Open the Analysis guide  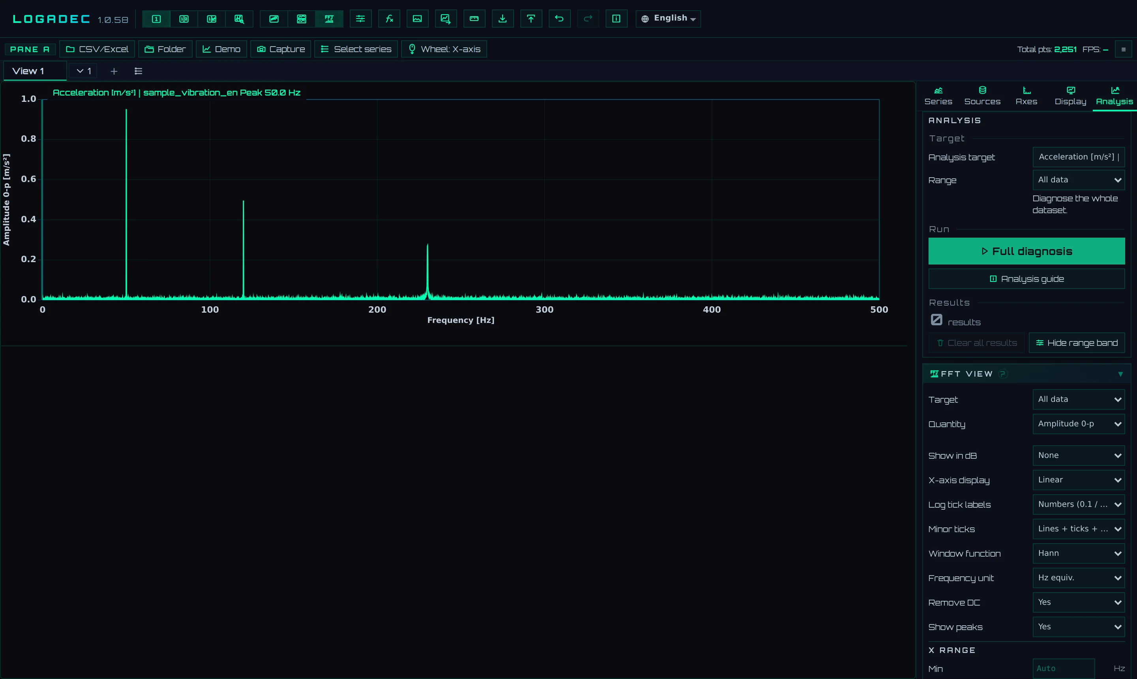coord(1026,279)
